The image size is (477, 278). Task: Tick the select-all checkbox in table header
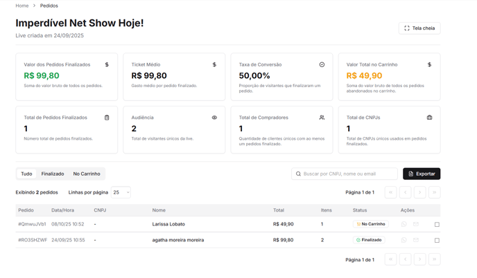click(437, 210)
